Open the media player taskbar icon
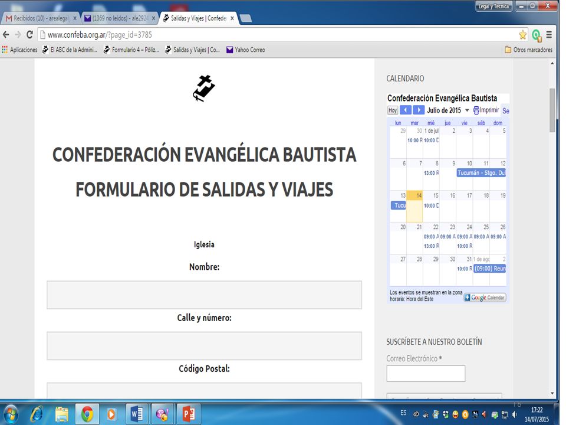Image resolution: width=566 pixels, height=425 pixels. pyautogui.click(x=111, y=414)
